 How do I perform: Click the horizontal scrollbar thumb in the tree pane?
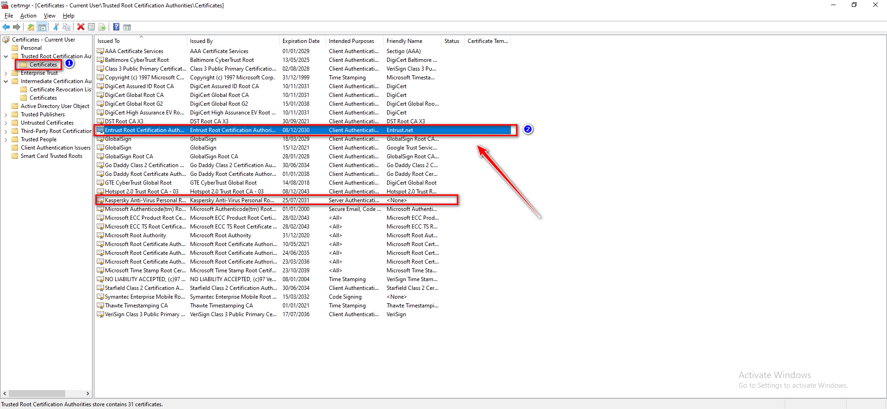pos(37,394)
